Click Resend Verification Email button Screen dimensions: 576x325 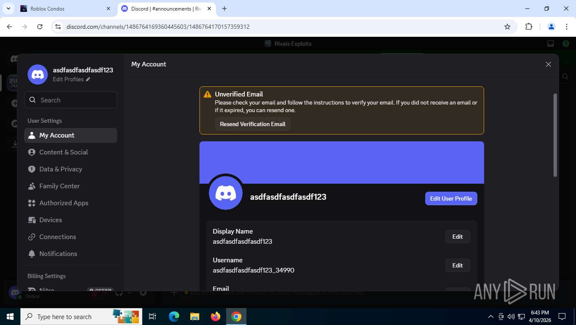pos(252,124)
